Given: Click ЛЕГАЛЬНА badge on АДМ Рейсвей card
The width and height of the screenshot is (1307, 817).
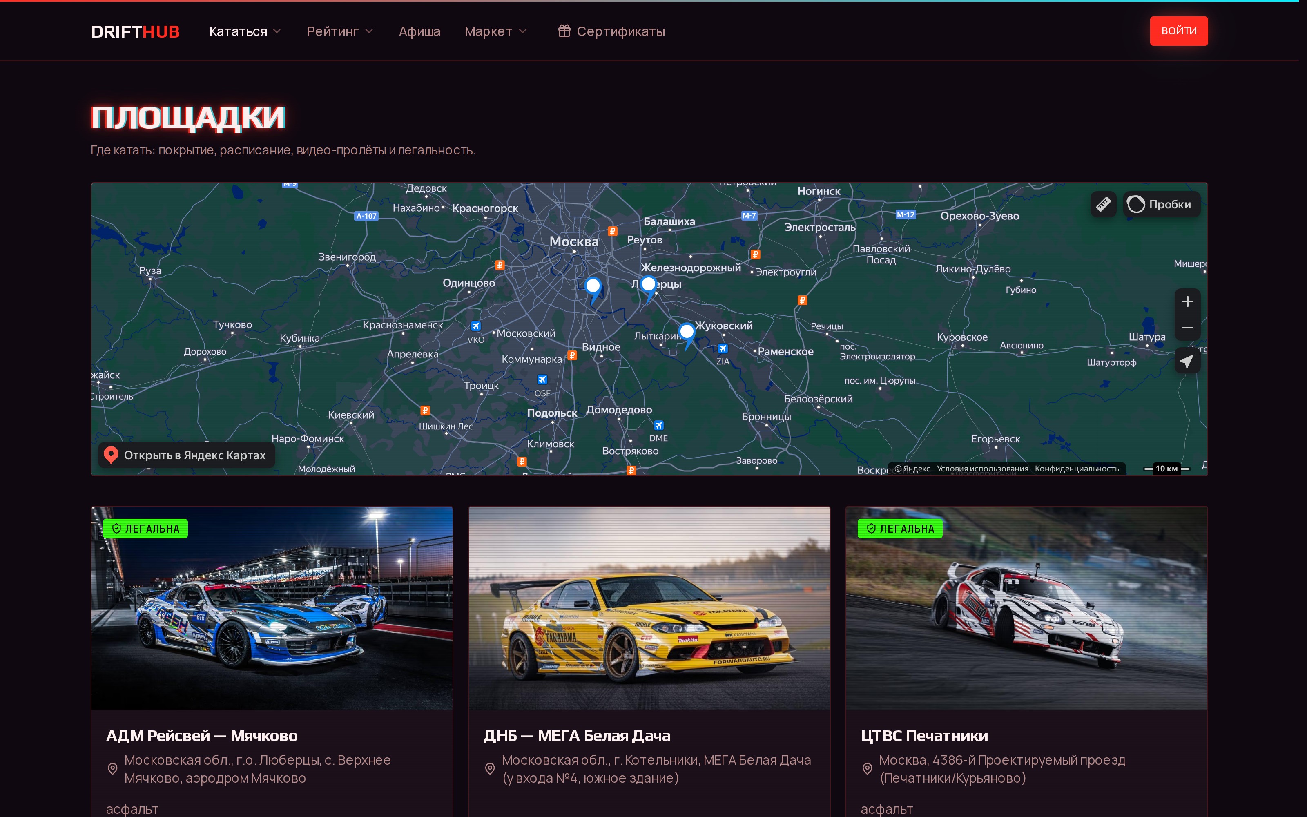Looking at the screenshot, I should pyautogui.click(x=145, y=529).
